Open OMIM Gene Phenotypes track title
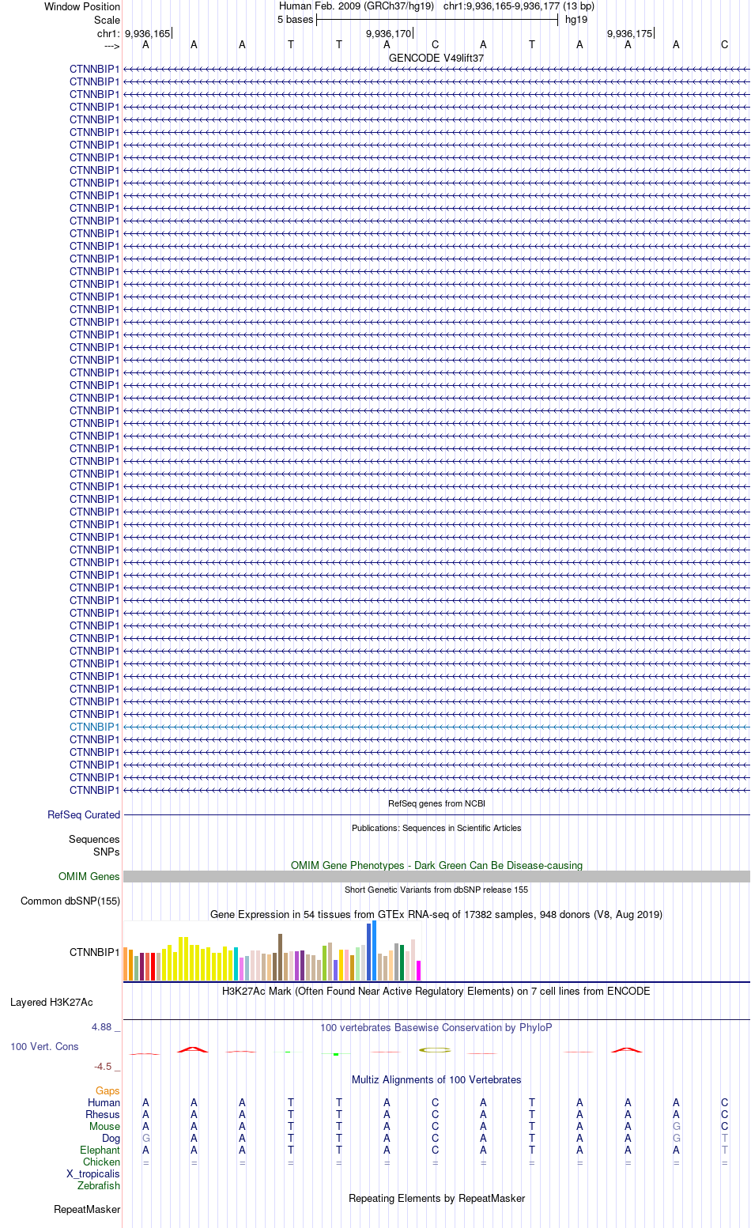The width and height of the screenshot is (751, 1228). (x=436, y=865)
